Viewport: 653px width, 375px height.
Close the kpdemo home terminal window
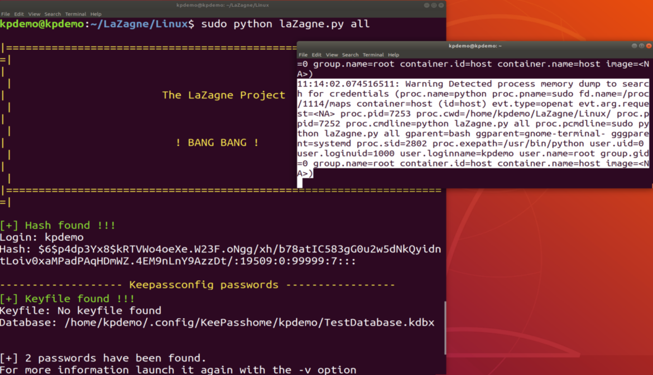click(x=649, y=46)
